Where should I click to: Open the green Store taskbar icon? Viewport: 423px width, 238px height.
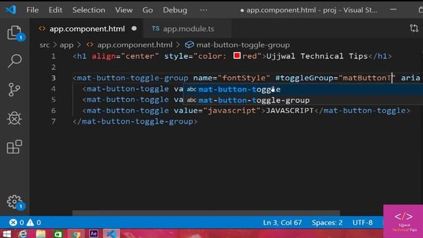[58, 233]
